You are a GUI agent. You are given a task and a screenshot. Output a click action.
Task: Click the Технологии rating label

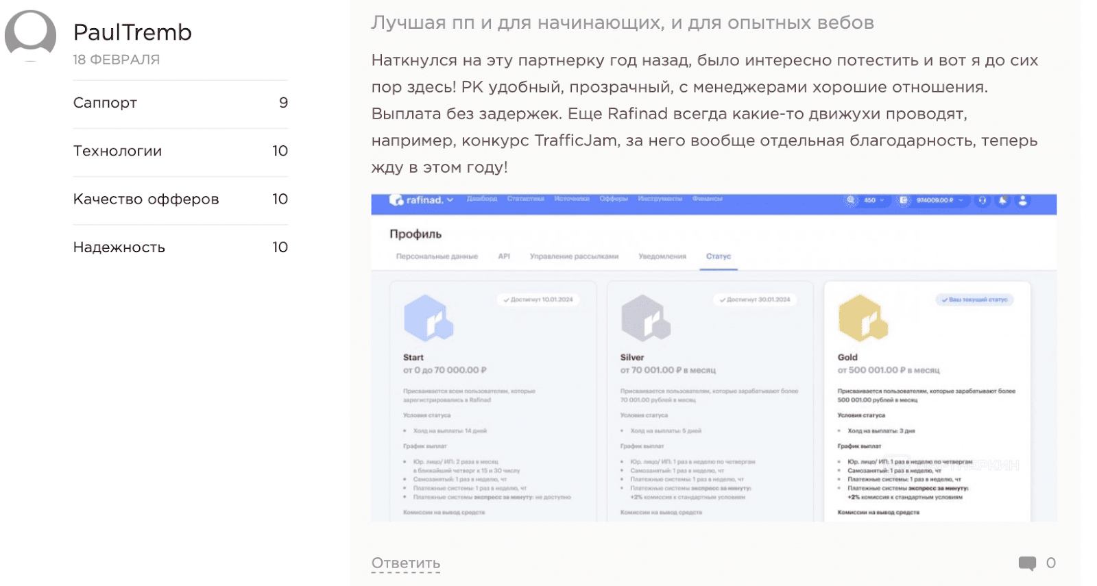click(x=118, y=151)
